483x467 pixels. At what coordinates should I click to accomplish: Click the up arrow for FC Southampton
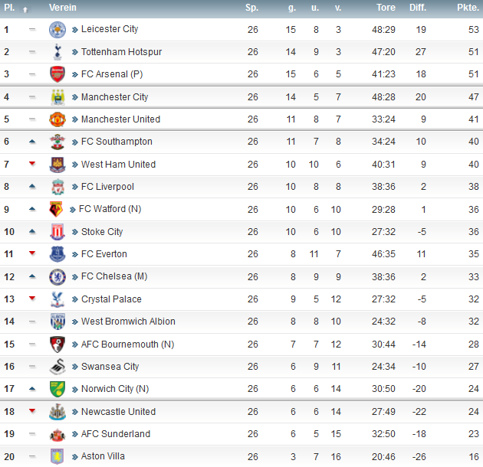(x=32, y=142)
